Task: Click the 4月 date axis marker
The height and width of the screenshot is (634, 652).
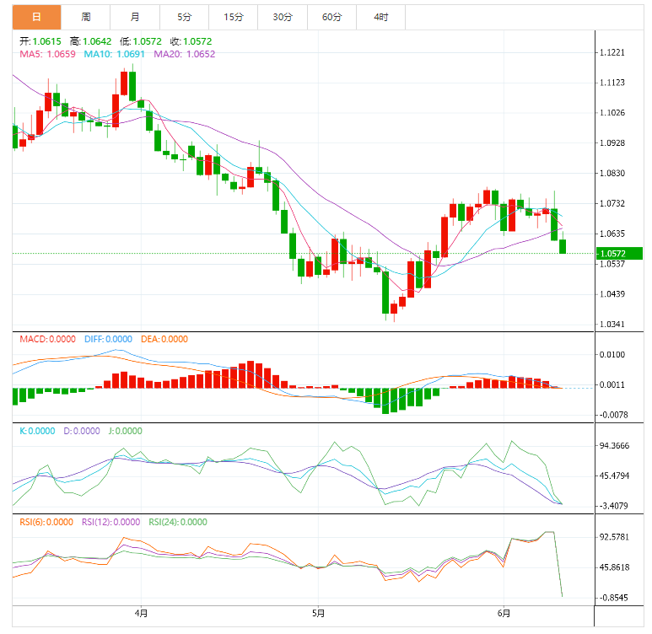Action: point(141,613)
